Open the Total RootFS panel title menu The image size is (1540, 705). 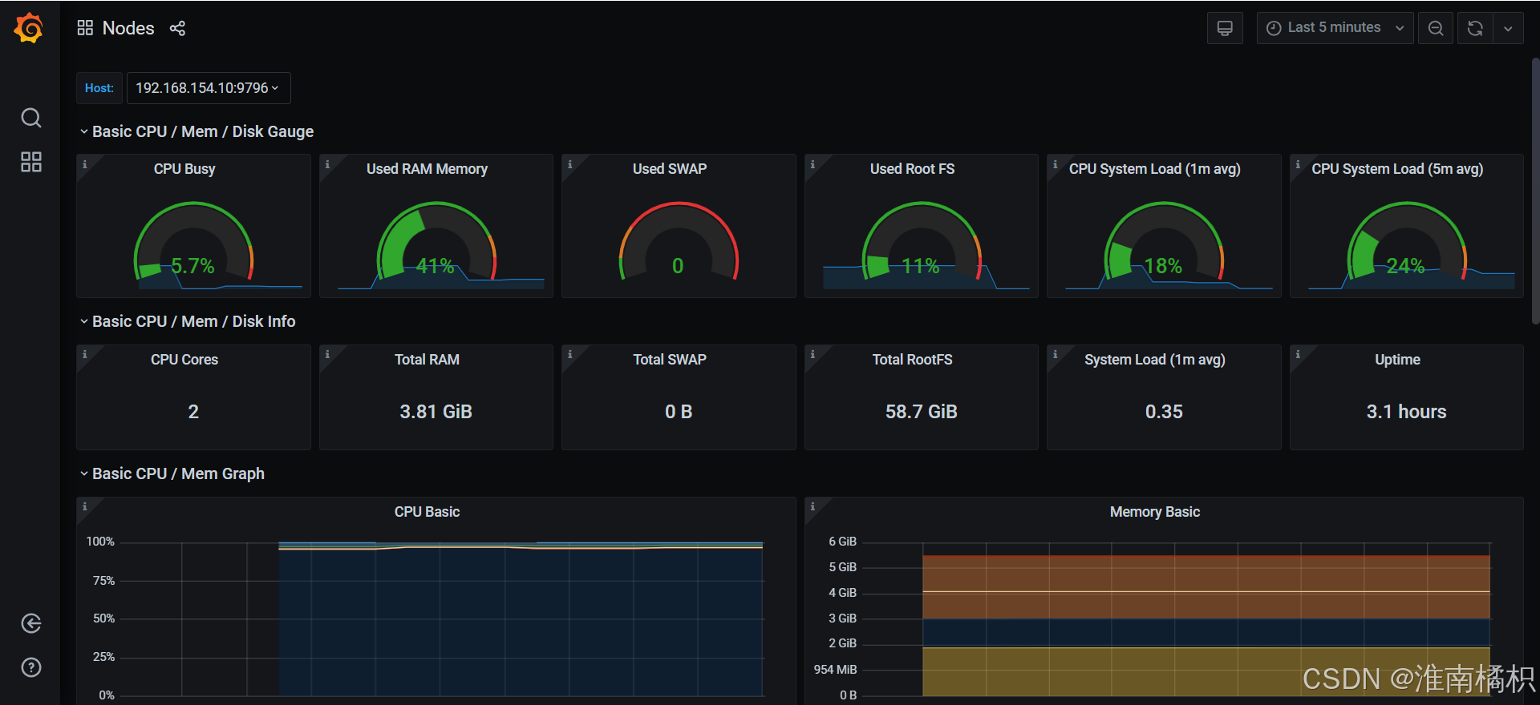[912, 360]
